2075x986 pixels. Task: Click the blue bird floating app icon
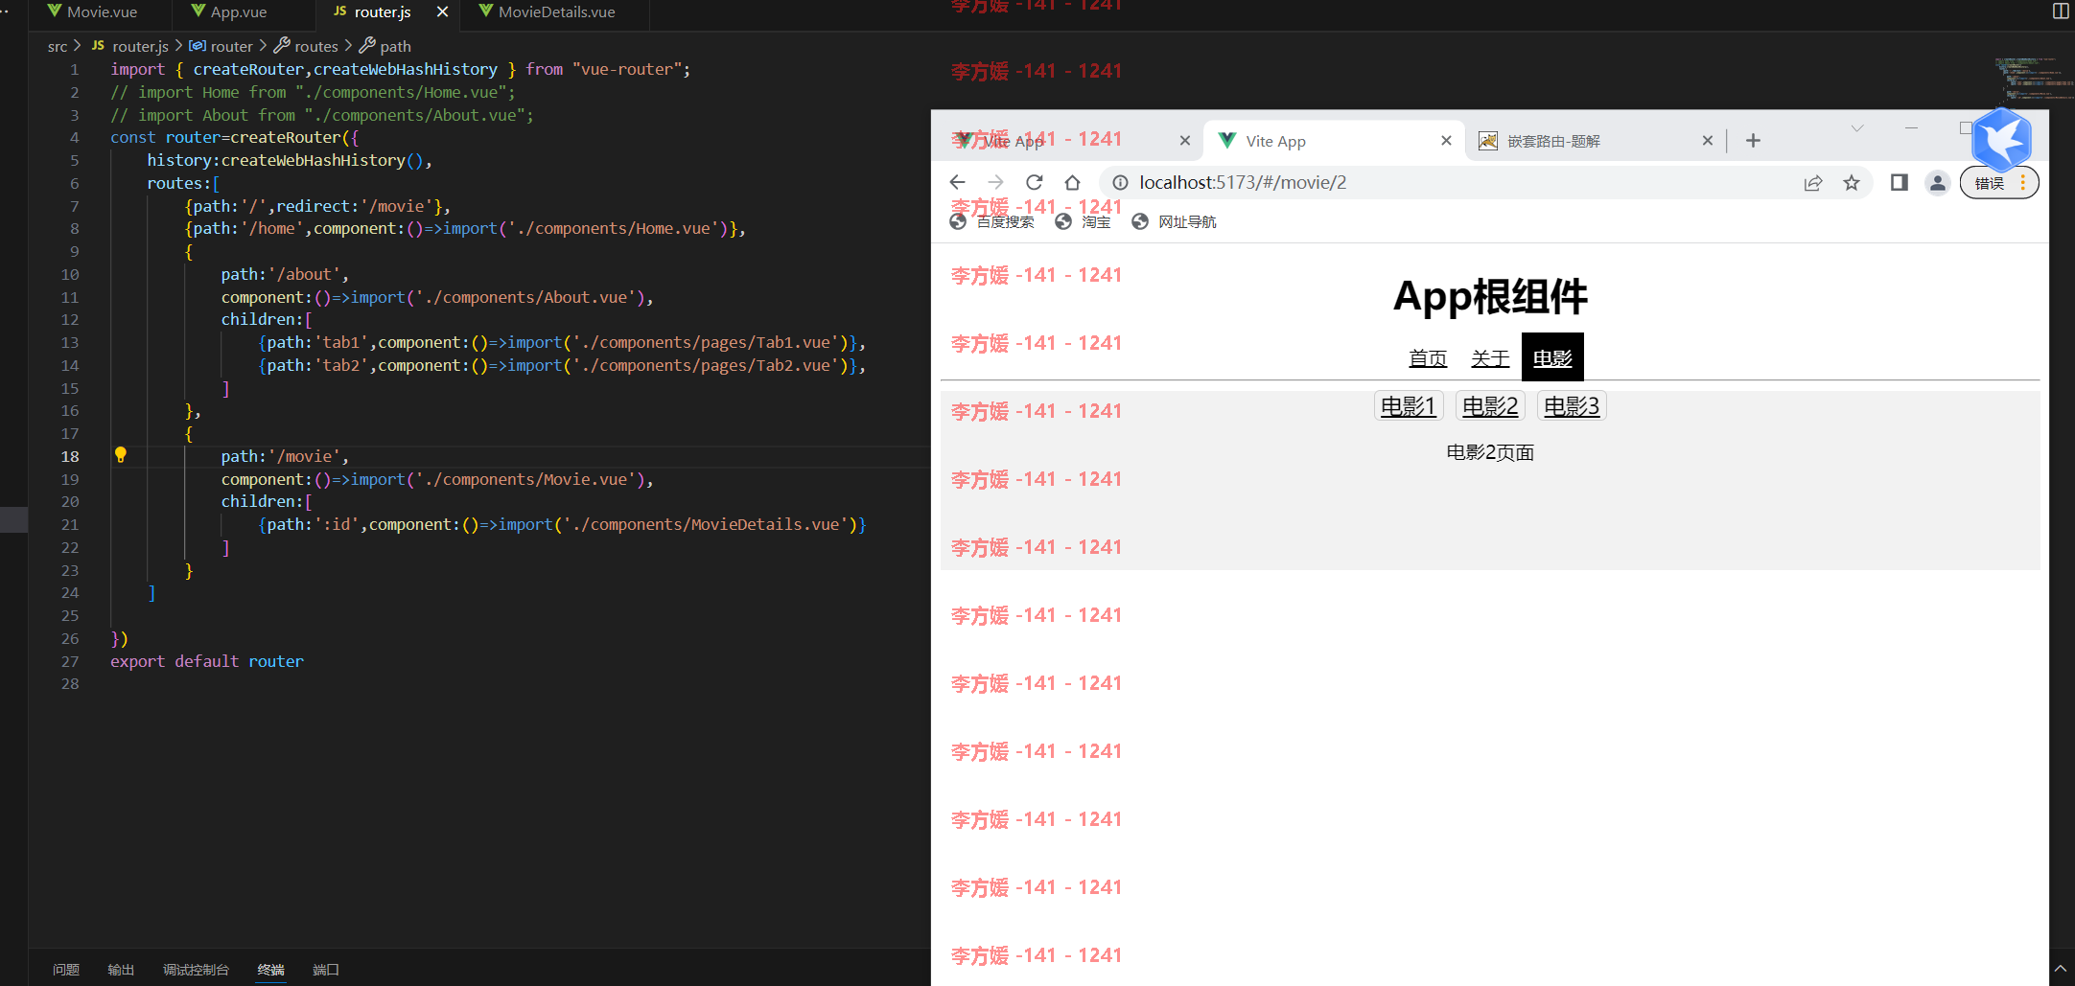pos(2002,139)
